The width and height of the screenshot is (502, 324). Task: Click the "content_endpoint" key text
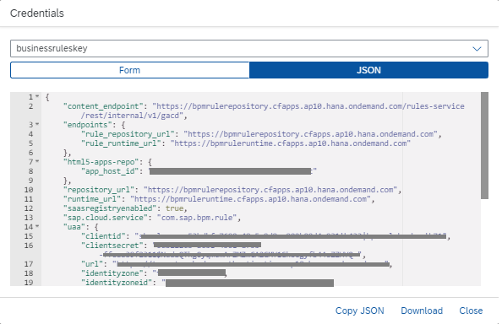tap(103, 106)
